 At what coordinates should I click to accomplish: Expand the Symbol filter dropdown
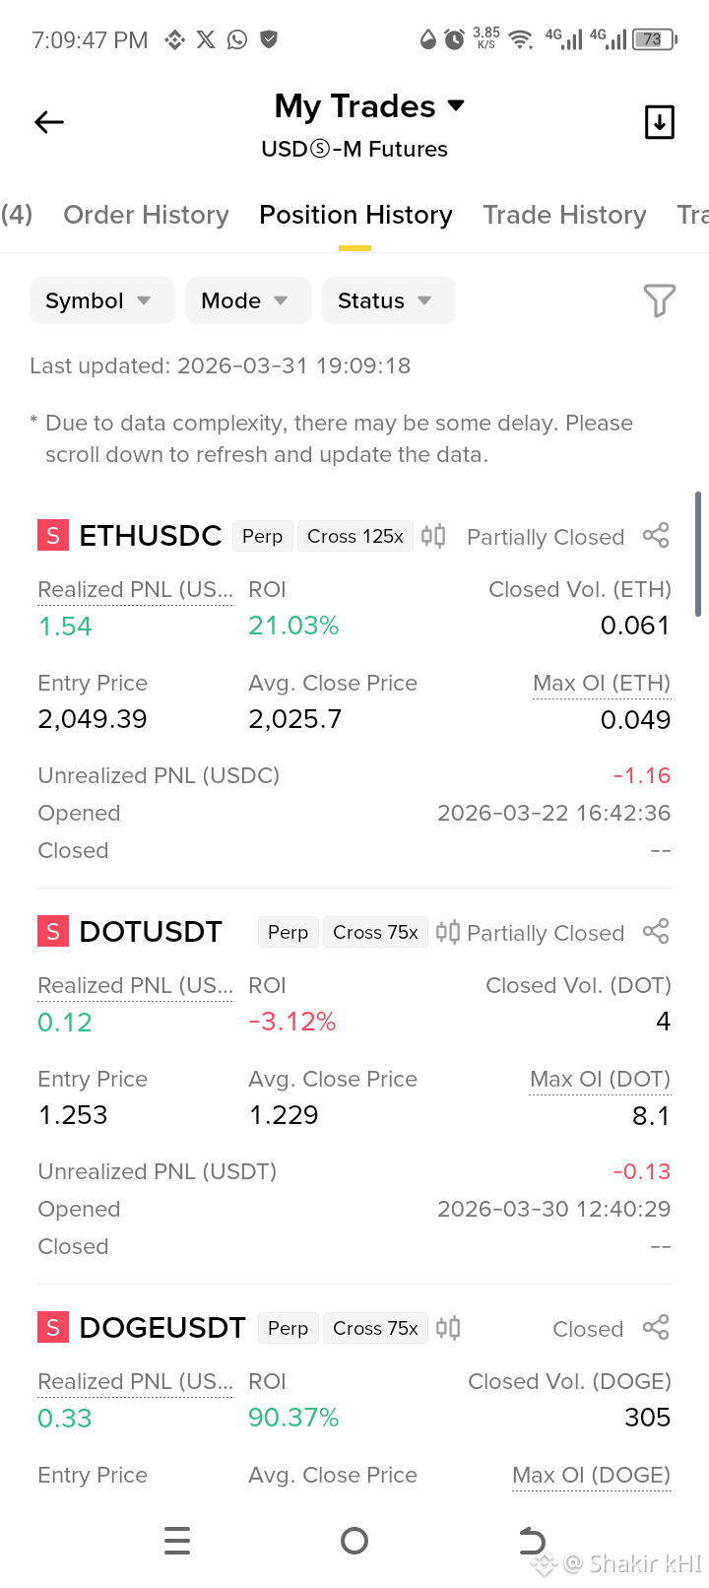101,300
